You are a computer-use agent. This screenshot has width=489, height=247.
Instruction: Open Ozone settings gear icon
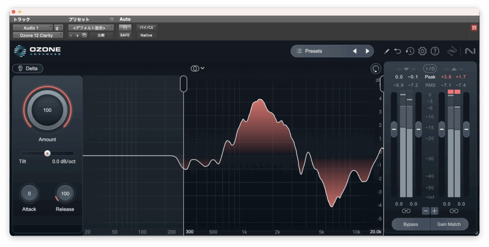(x=422, y=51)
